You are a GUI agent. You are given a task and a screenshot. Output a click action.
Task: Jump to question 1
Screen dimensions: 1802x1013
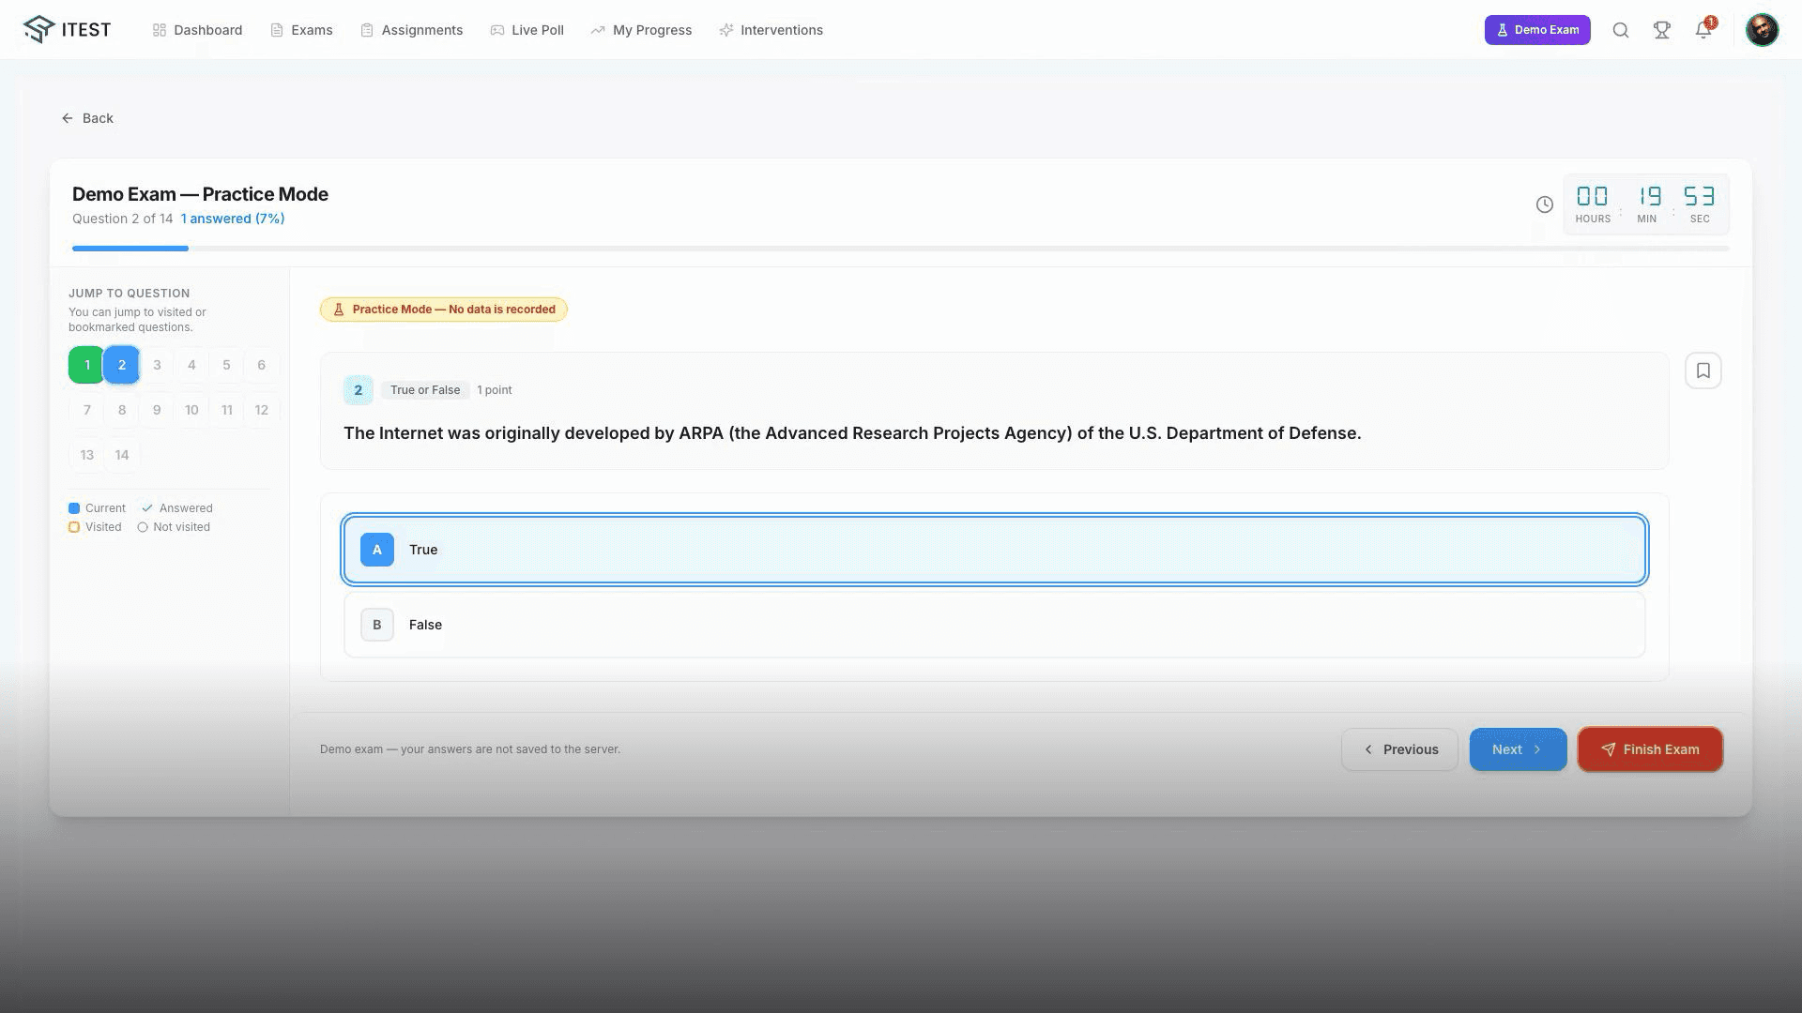click(x=87, y=365)
